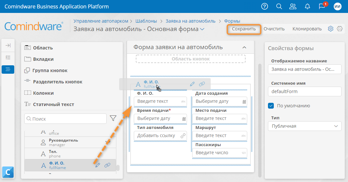Select the Руководитель manager attribute row
The width and height of the screenshot is (348, 182).
[70, 142]
